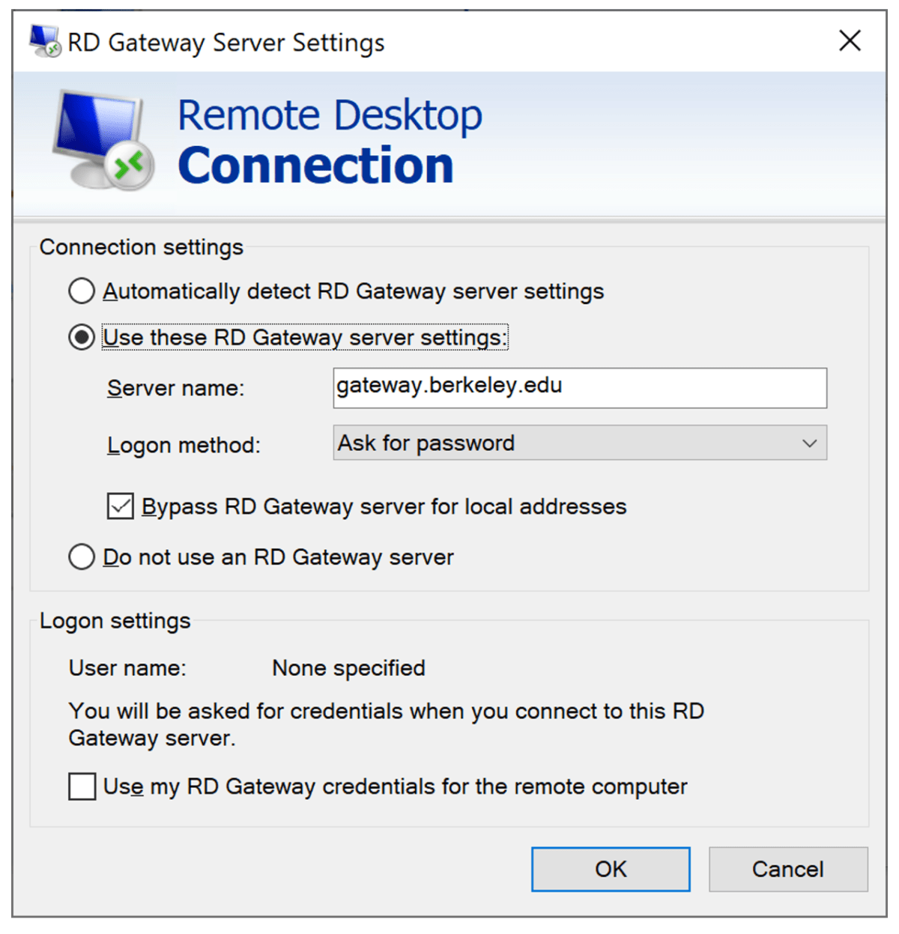Uncheck Bypass RD Gateway server for local addresses
Image resolution: width=899 pixels, height=934 pixels.
click(120, 506)
